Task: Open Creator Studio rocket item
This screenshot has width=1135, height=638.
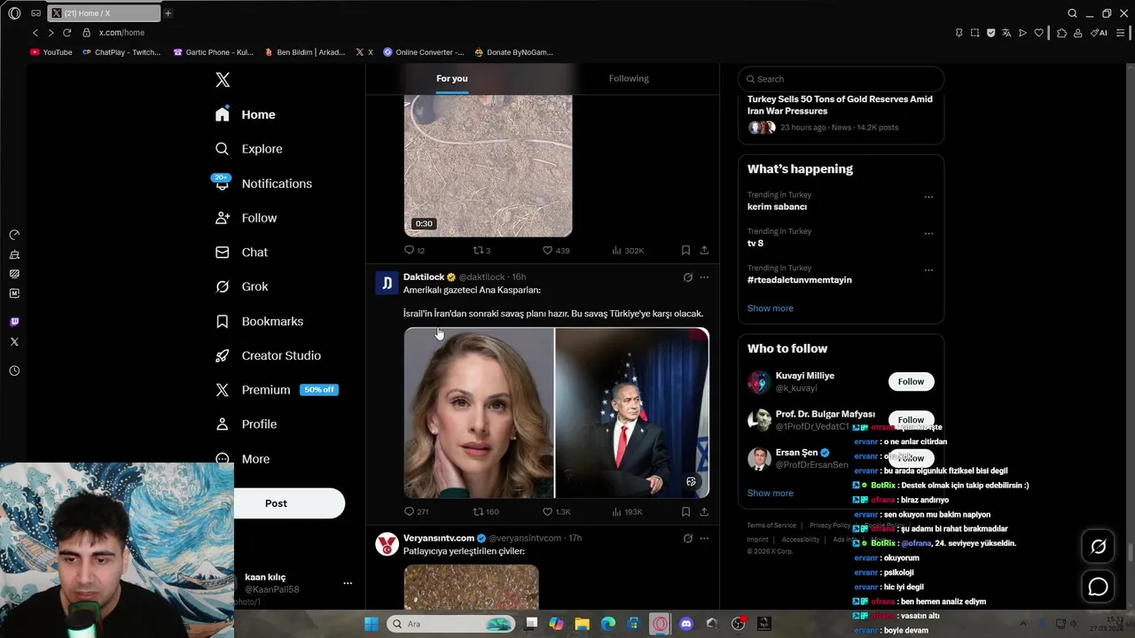Action: click(x=268, y=355)
